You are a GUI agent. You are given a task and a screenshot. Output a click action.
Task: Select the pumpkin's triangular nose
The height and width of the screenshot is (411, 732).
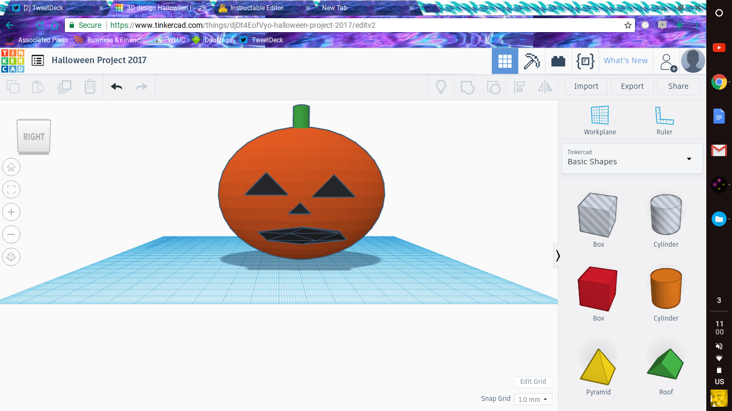[300, 209]
